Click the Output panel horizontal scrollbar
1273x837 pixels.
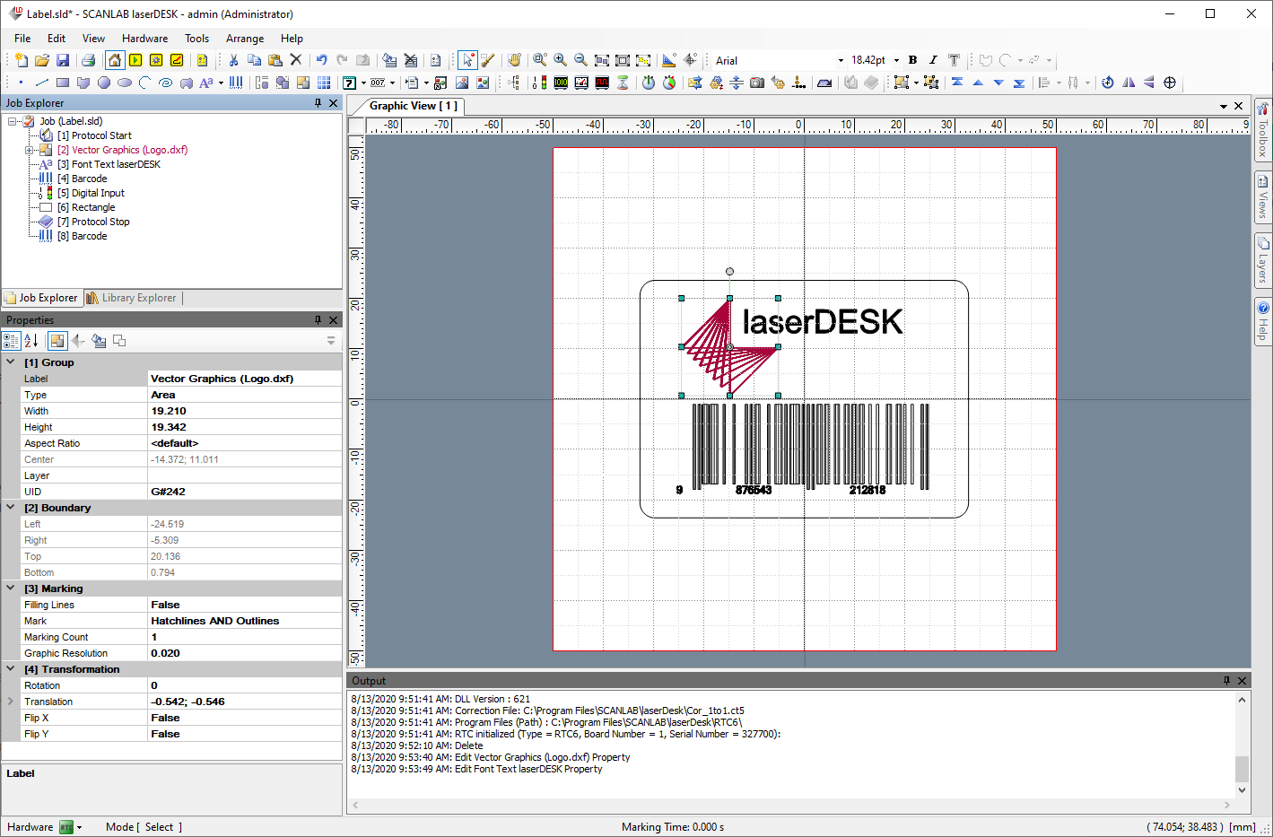(791, 805)
